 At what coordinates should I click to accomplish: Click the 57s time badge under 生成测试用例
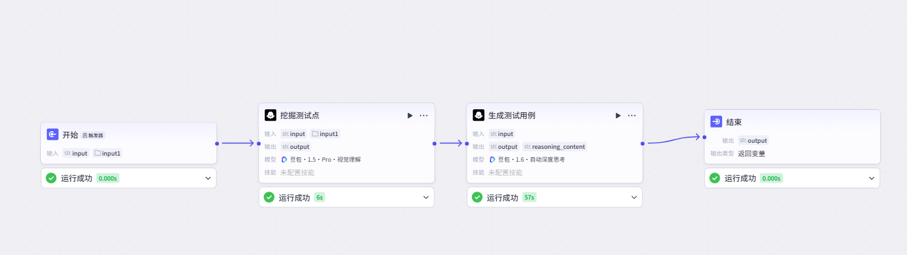tap(529, 198)
